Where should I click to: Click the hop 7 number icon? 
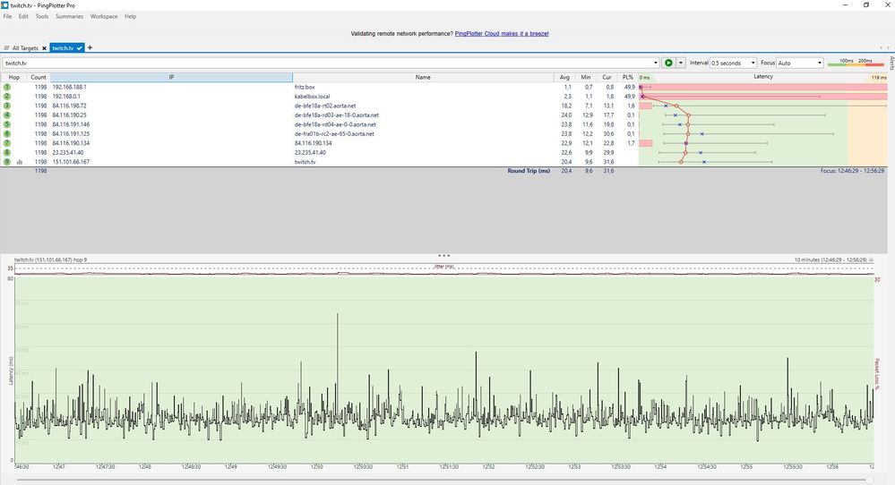[6, 143]
